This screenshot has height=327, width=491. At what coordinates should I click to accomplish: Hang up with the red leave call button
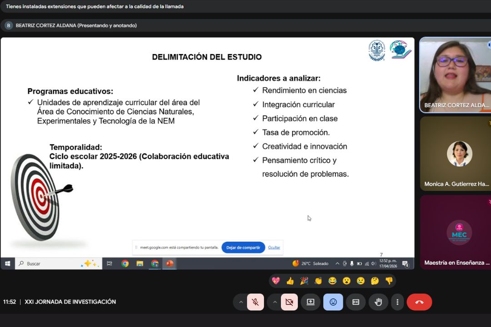pos(419,302)
